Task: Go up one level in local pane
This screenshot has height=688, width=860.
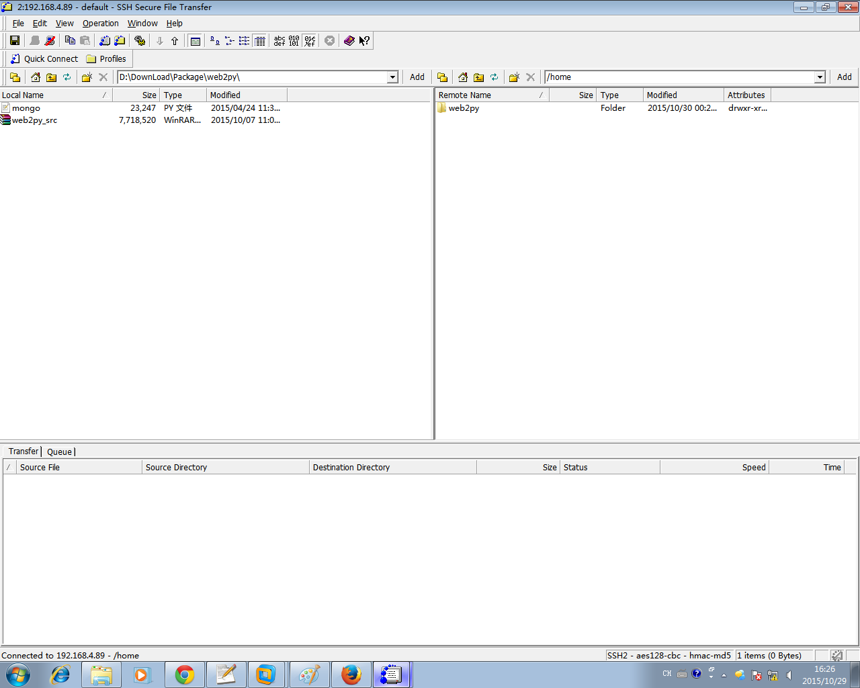Action: (51, 77)
